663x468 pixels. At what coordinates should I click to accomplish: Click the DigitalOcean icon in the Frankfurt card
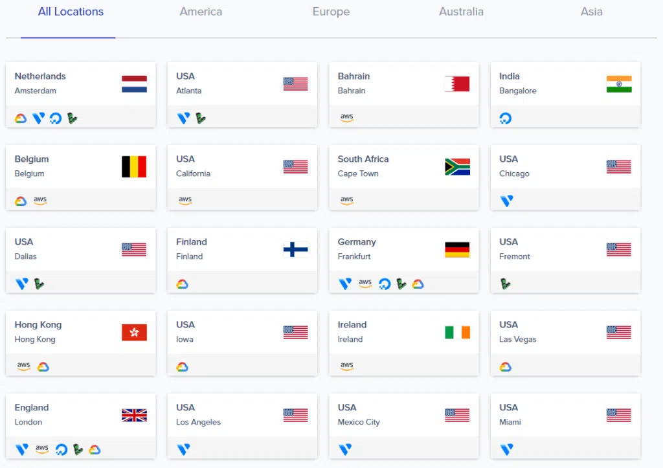click(385, 284)
